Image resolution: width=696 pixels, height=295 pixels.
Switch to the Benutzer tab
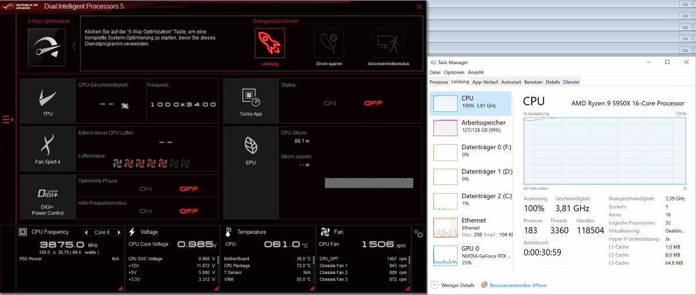pos(533,82)
